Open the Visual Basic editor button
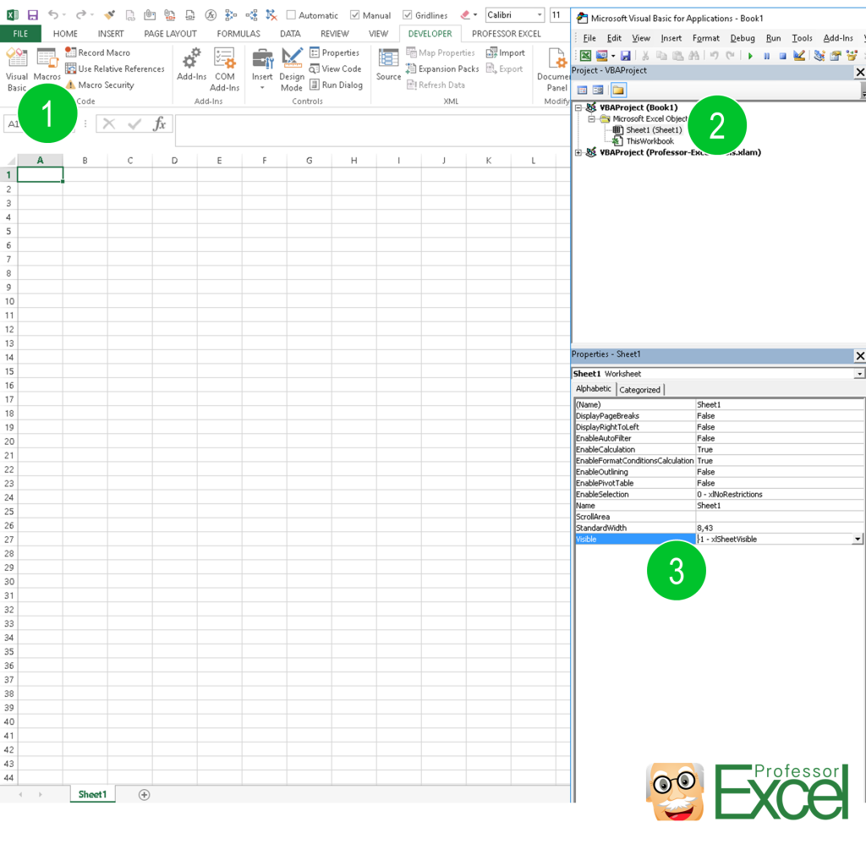 [17, 68]
